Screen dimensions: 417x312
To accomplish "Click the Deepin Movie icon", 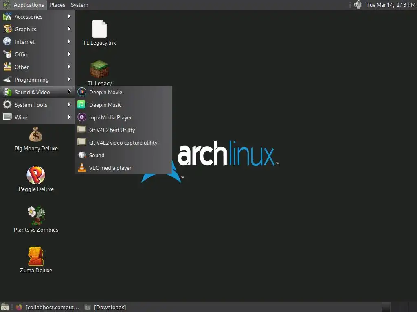I will click(81, 92).
